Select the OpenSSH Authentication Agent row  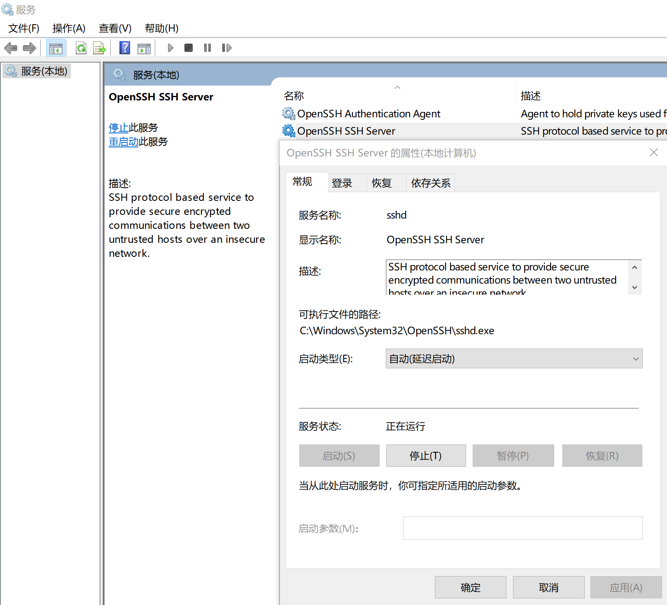tap(473, 114)
